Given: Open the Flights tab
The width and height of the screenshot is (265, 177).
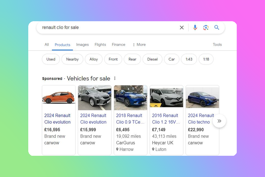Looking at the screenshot, I should click(100, 45).
